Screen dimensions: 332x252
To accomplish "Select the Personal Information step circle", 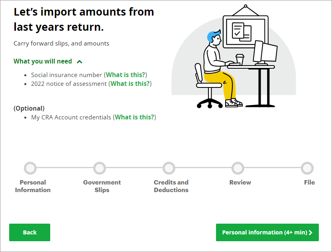I will [x=30, y=168].
